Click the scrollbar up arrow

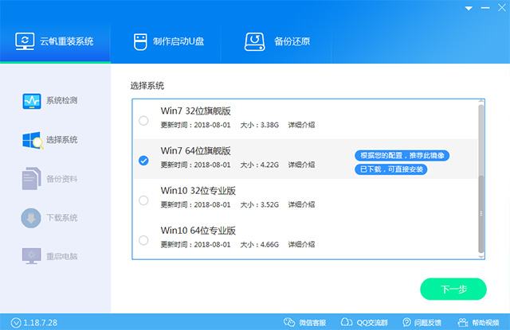pyautogui.click(x=481, y=102)
